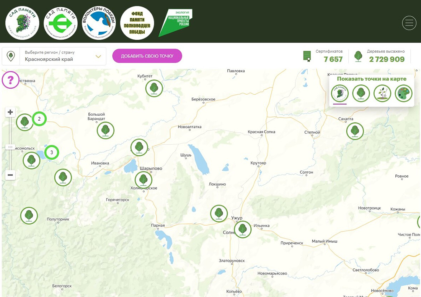Open the Волонтёры Победы logo
Screen dimensions: 421x297
click(99, 23)
